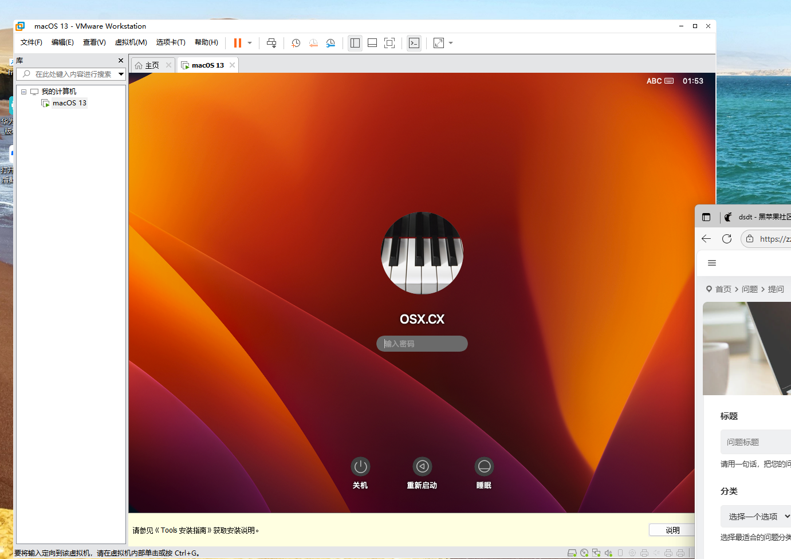Click the 关机 shut down icon

360,467
